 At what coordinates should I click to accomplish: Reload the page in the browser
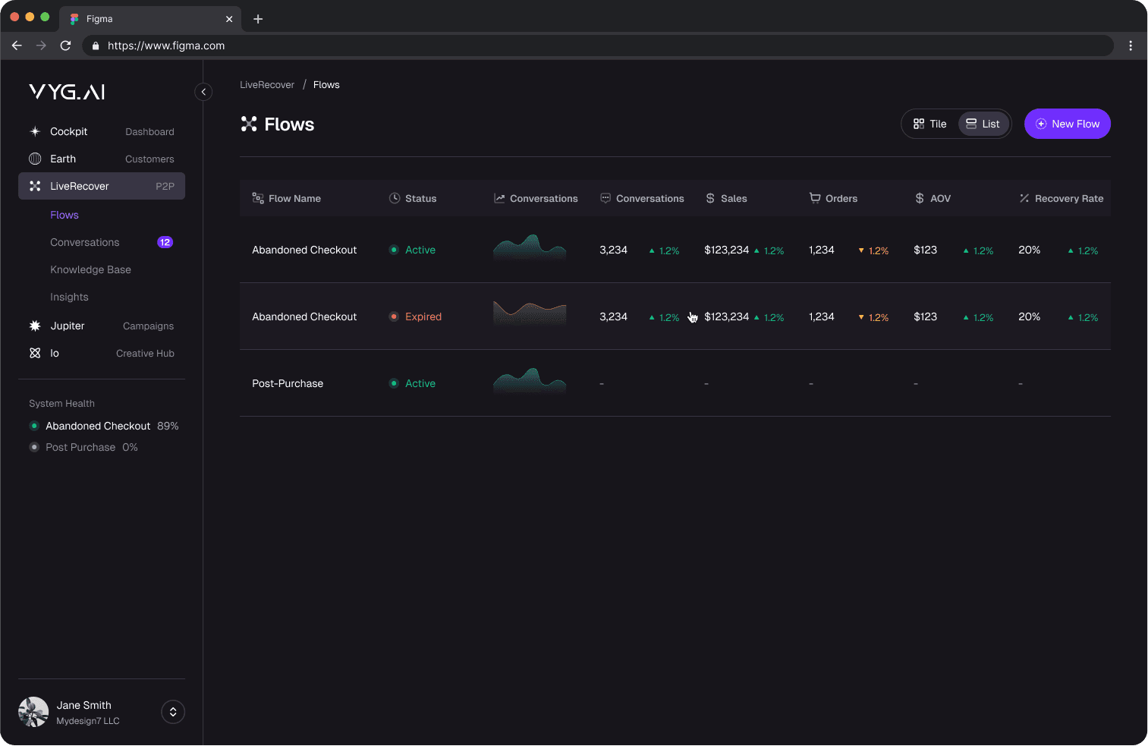[66, 46]
